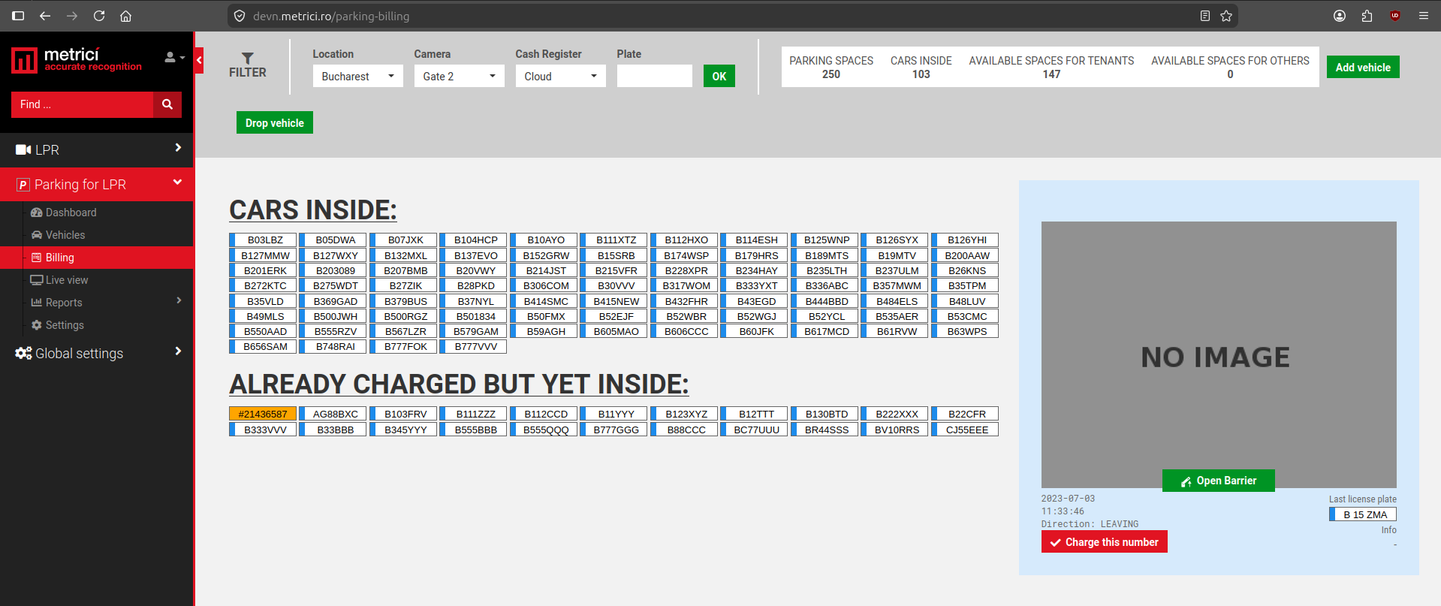This screenshot has height=606, width=1441.
Task: Select plate B63WPS in Cars Inside
Action: (x=965, y=331)
